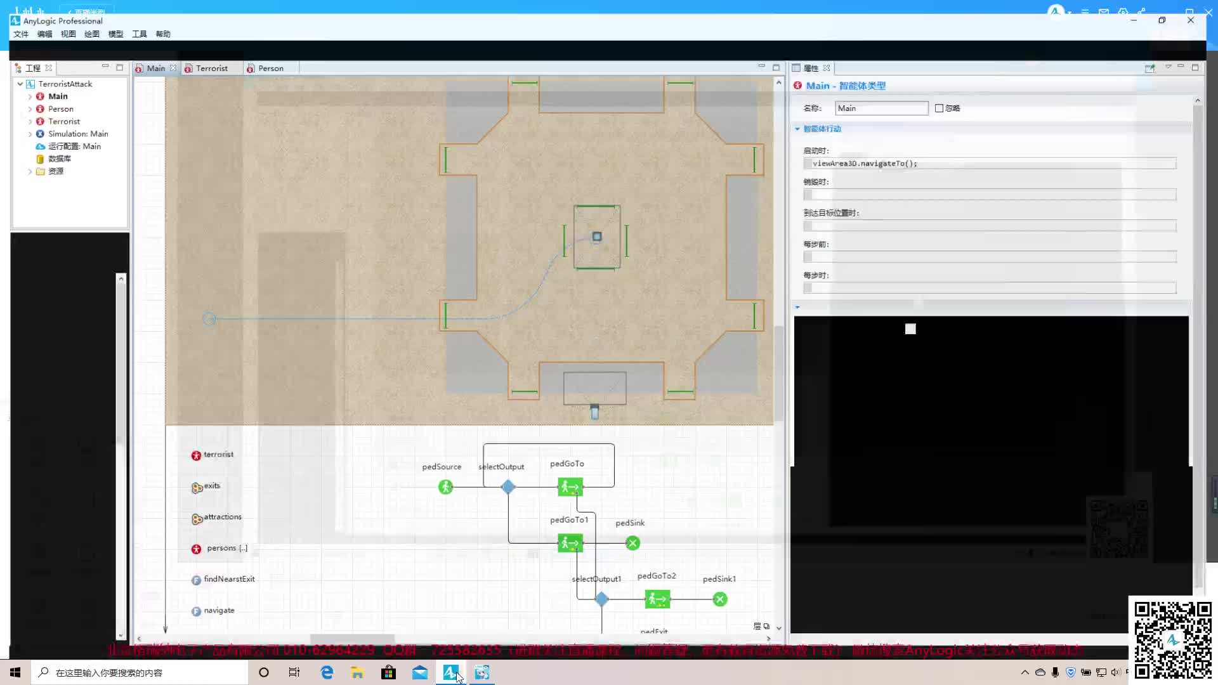This screenshot has height=685, width=1218.
Task: Click the exits collection icon
Action: tap(197, 487)
